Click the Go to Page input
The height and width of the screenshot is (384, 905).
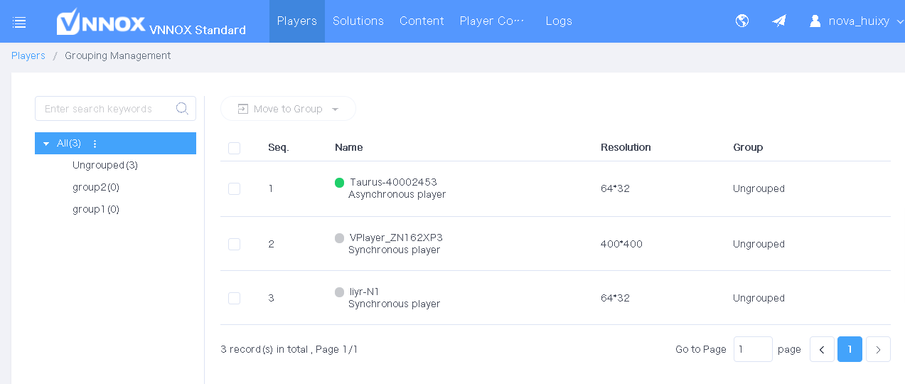click(752, 349)
